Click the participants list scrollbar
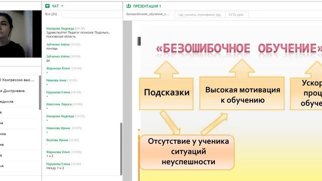This screenshot has width=322, height=181. pos(40,93)
